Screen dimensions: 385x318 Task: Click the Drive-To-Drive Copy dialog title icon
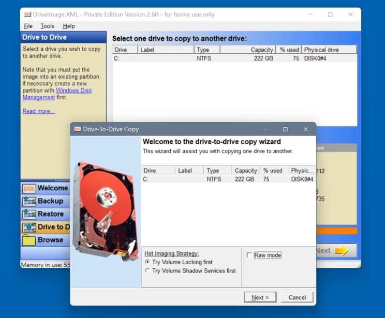coord(78,129)
